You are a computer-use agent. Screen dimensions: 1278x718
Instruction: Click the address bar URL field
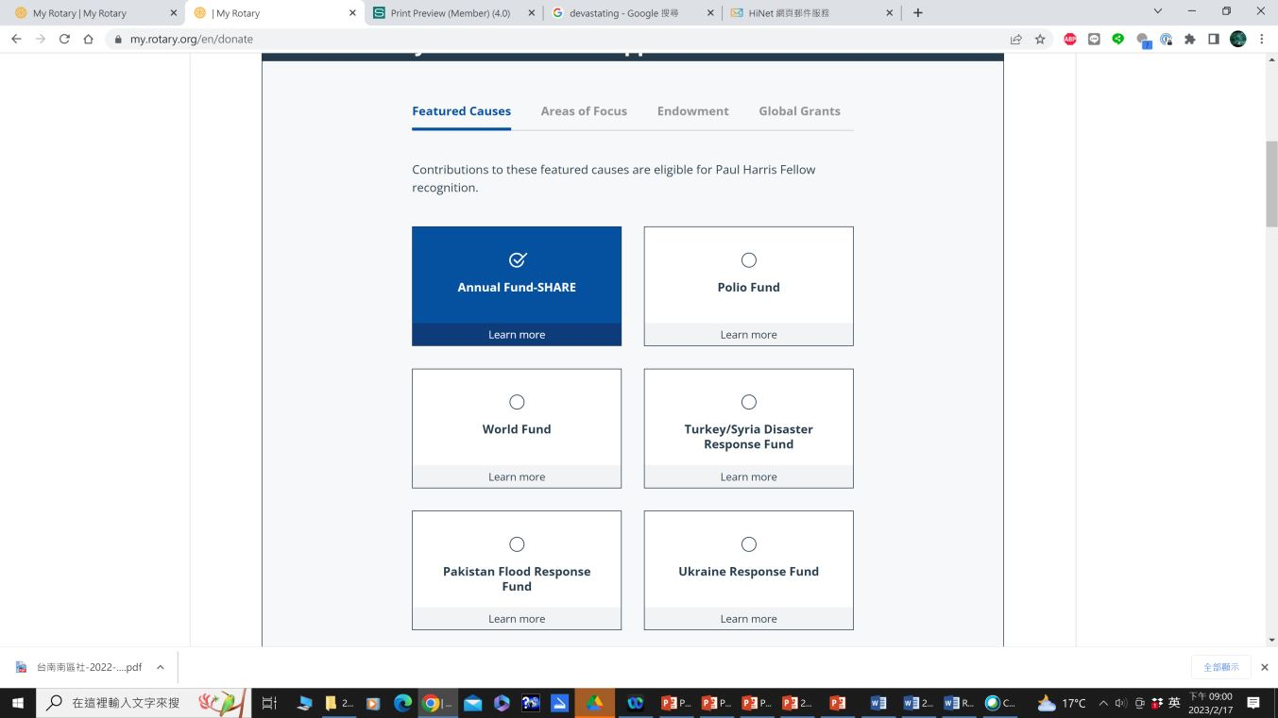[x=557, y=39]
